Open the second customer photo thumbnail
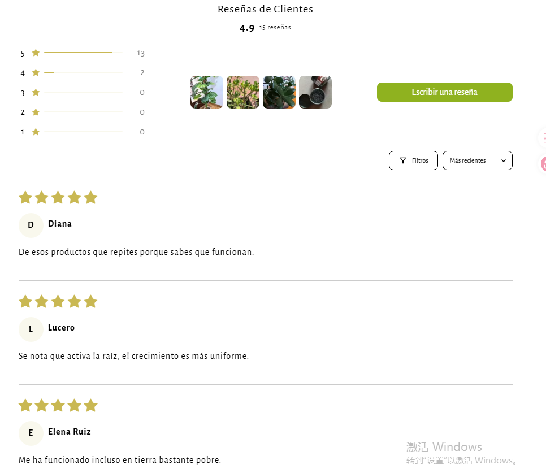Viewport: 546px width, 473px height. coord(243,92)
